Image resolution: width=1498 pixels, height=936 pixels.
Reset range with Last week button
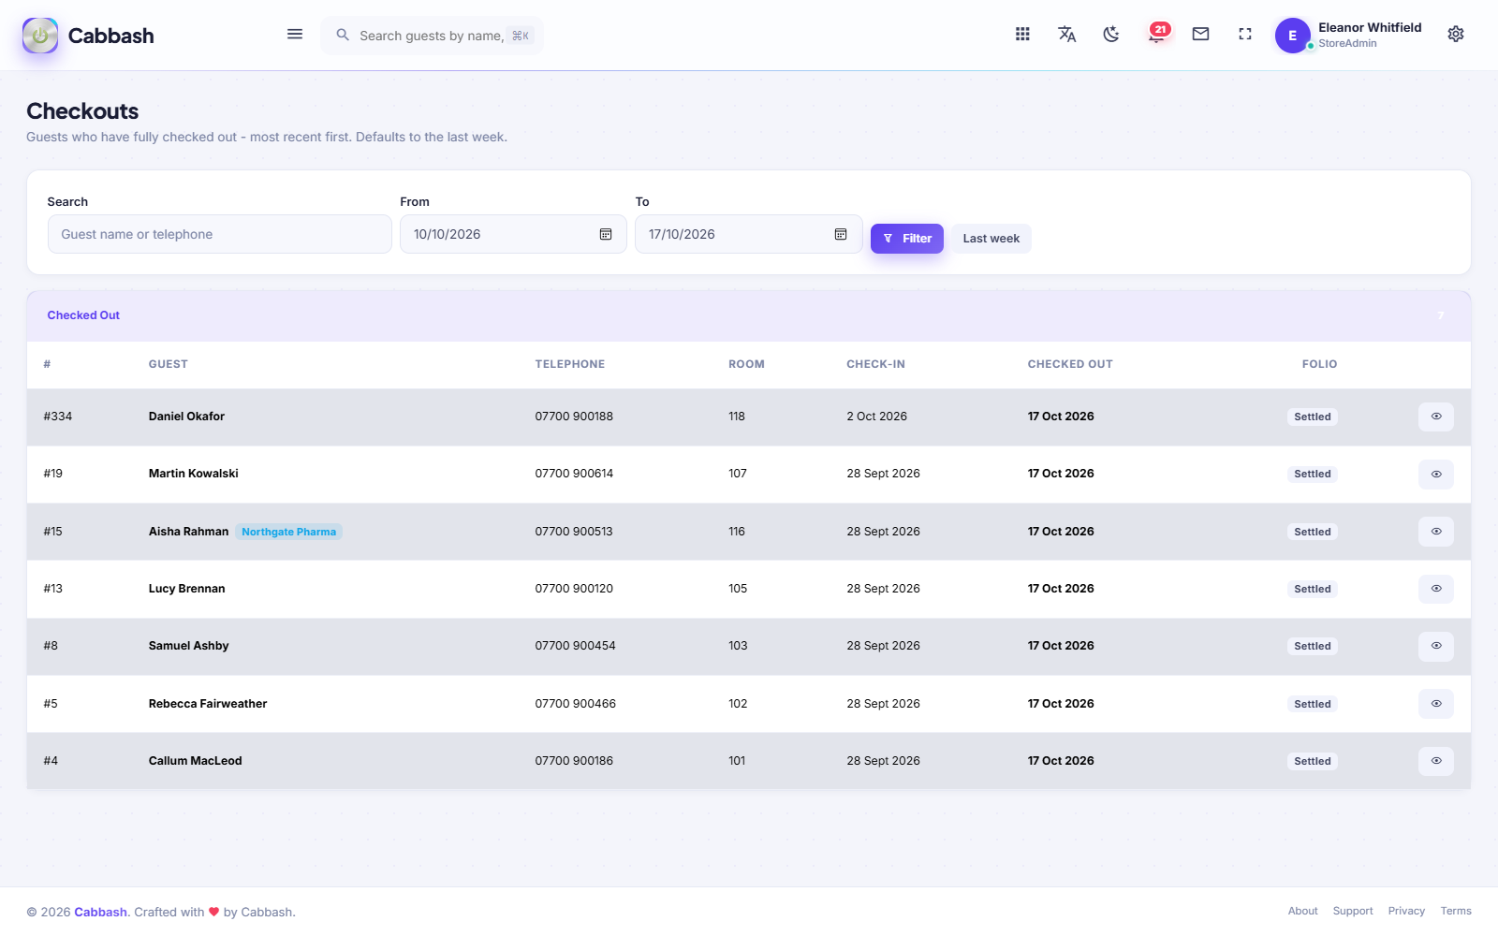(991, 239)
